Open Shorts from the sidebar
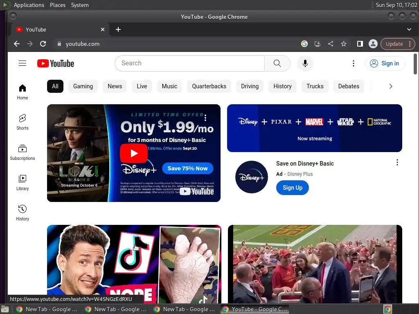Viewport: 419px width, 314px height. pyautogui.click(x=23, y=122)
